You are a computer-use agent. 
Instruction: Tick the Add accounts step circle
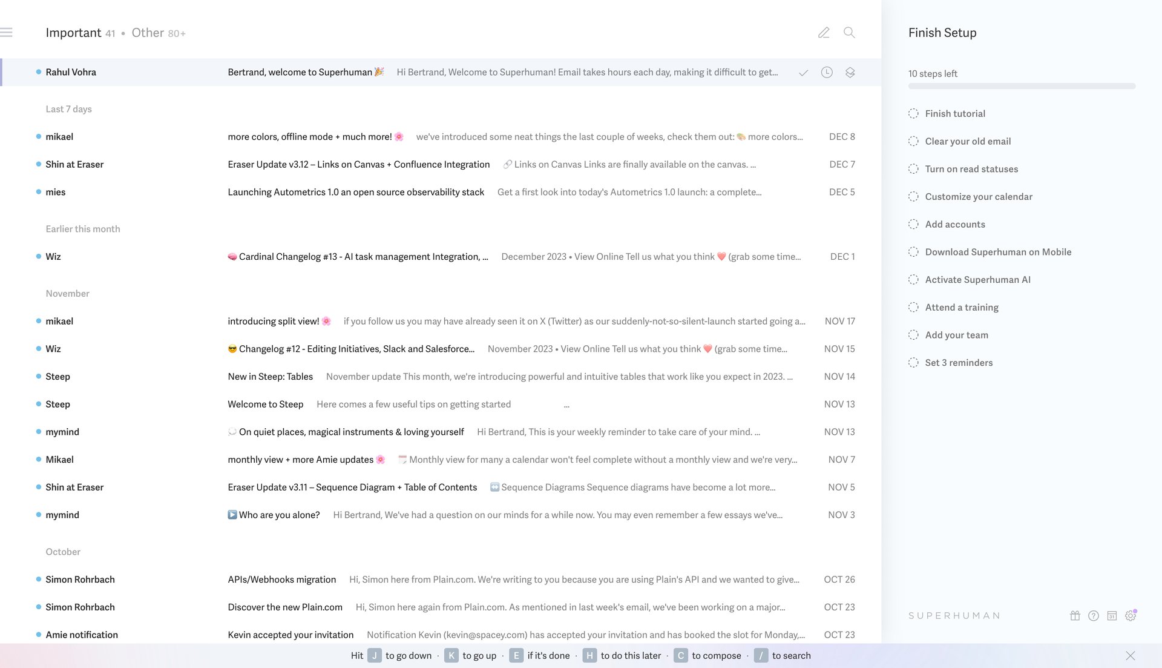pos(913,225)
